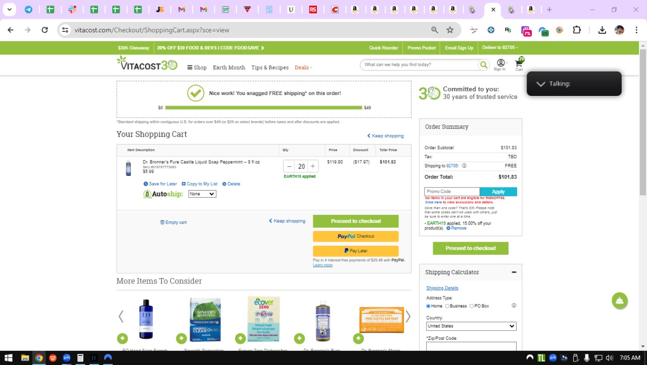The height and width of the screenshot is (365, 647).
Task: Open the Autoship frequency dropdown
Action: [202, 194]
